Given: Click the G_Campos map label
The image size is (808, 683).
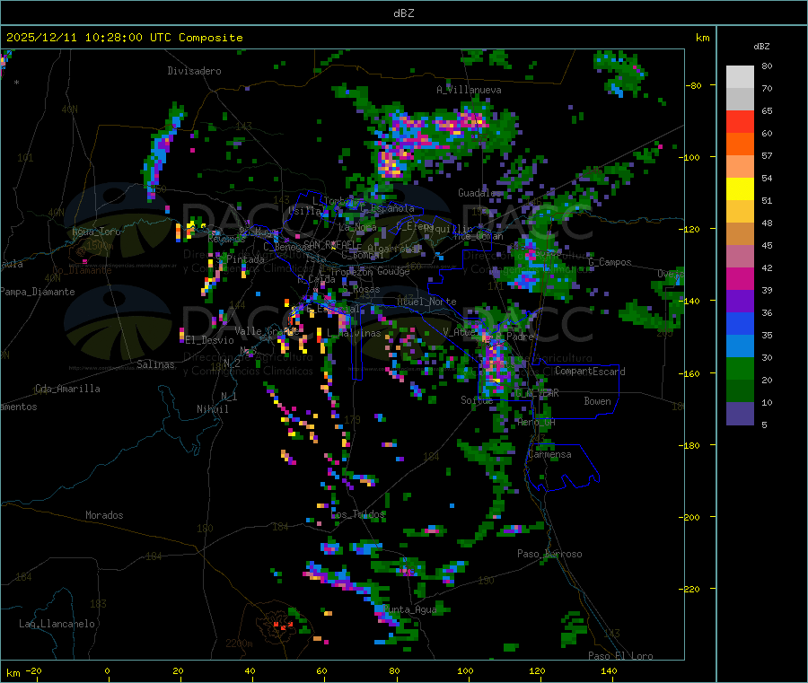Looking at the screenshot, I should tap(610, 262).
